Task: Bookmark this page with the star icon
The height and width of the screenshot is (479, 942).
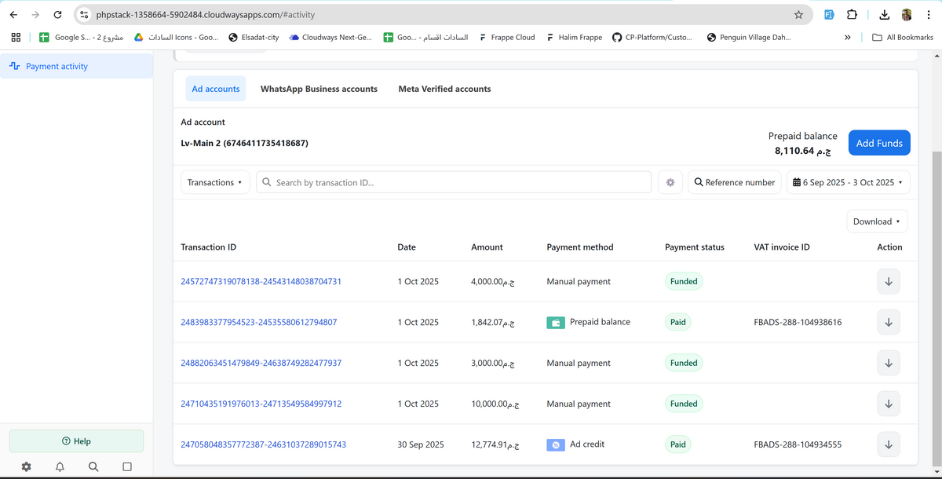Action: point(798,14)
